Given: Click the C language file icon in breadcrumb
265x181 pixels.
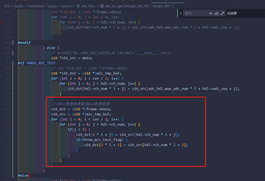Looking at the screenshot, I should (78, 6).
